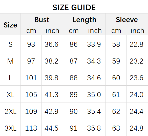Click the bust 113 cm cell
This screenshot has height=136, width=148.
[x=31, y=128]
